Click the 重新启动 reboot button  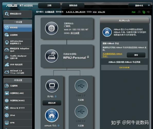tap(73, 5)
